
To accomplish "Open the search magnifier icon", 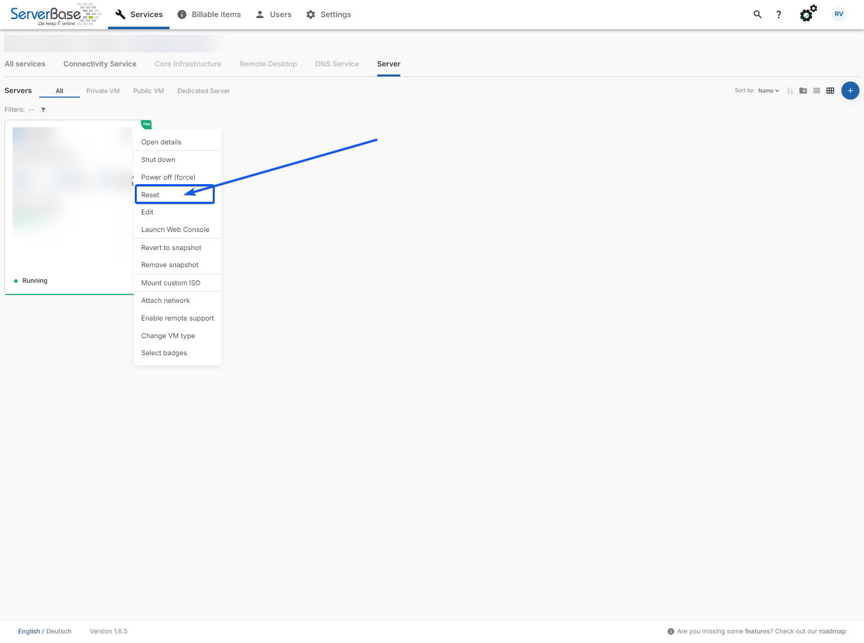I will pos(757,15).
